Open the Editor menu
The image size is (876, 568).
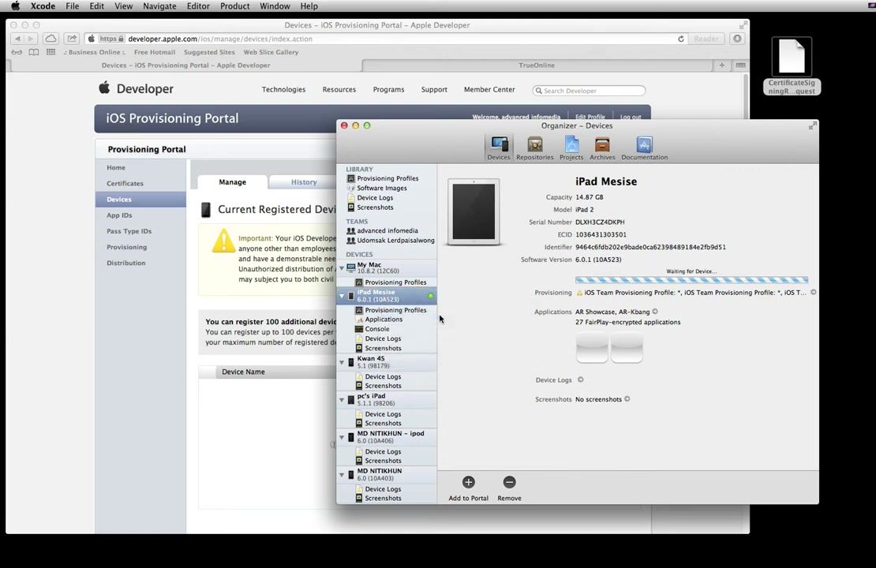click(198, 6)
